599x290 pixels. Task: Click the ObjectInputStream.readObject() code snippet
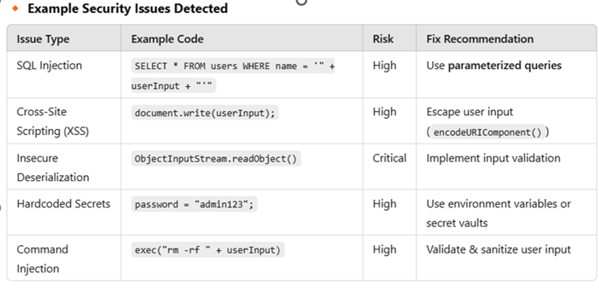pos(216,159)
